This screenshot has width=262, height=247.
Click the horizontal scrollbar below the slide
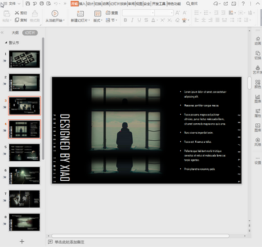(x=140, y=236)
